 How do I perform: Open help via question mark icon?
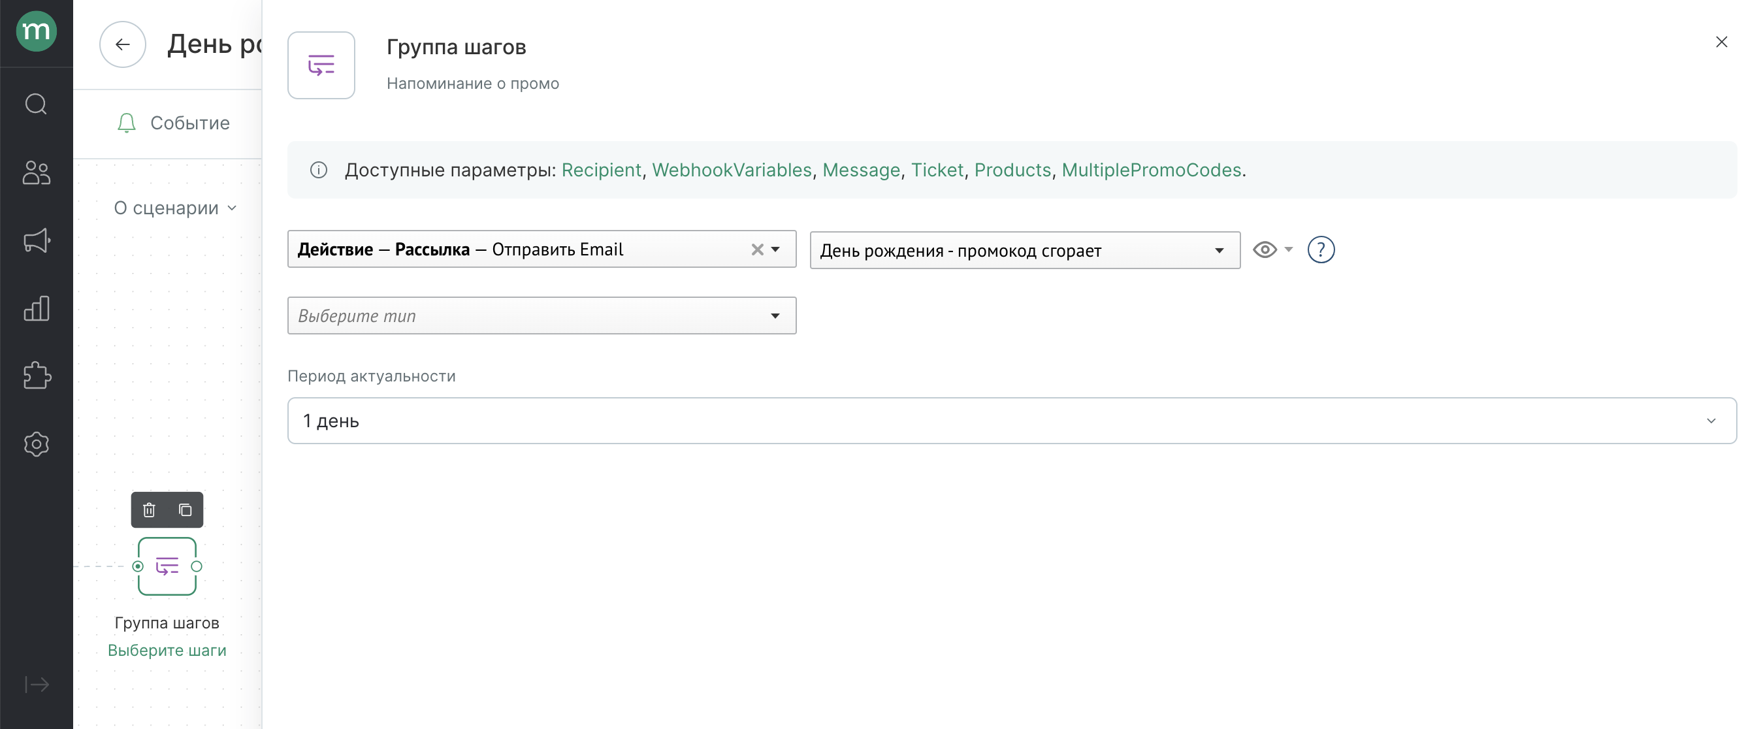pyautogui.click(x=1321, y=250)
